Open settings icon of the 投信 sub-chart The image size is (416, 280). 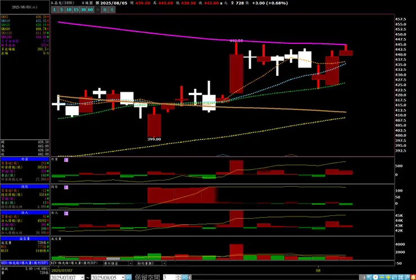click(x=66, y=187)
